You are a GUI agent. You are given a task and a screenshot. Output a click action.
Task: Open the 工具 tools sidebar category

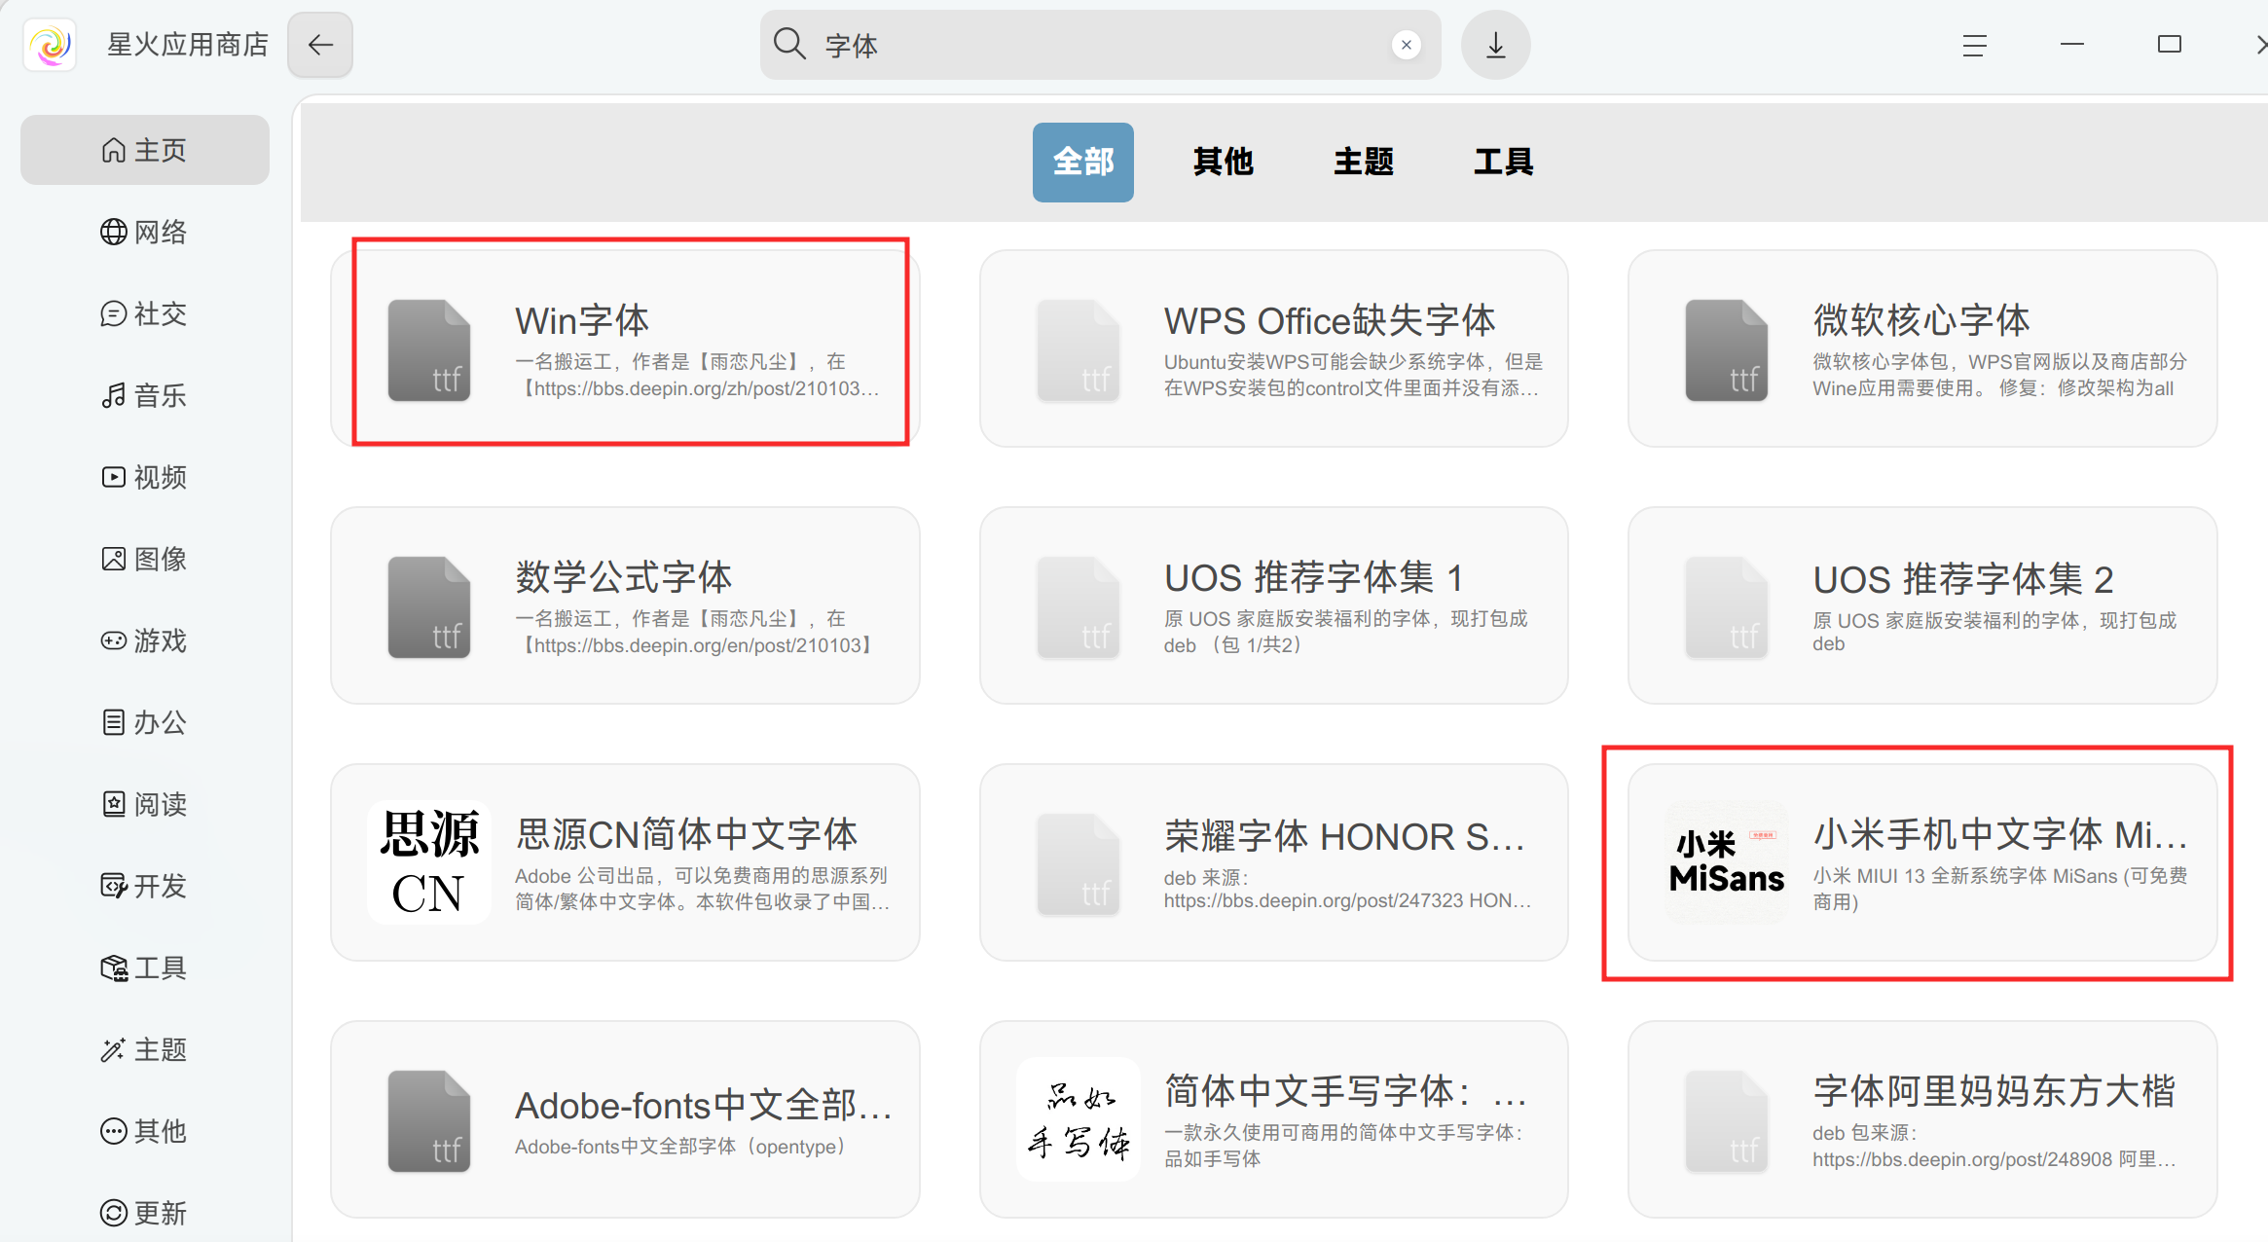(x=145, y=968)
